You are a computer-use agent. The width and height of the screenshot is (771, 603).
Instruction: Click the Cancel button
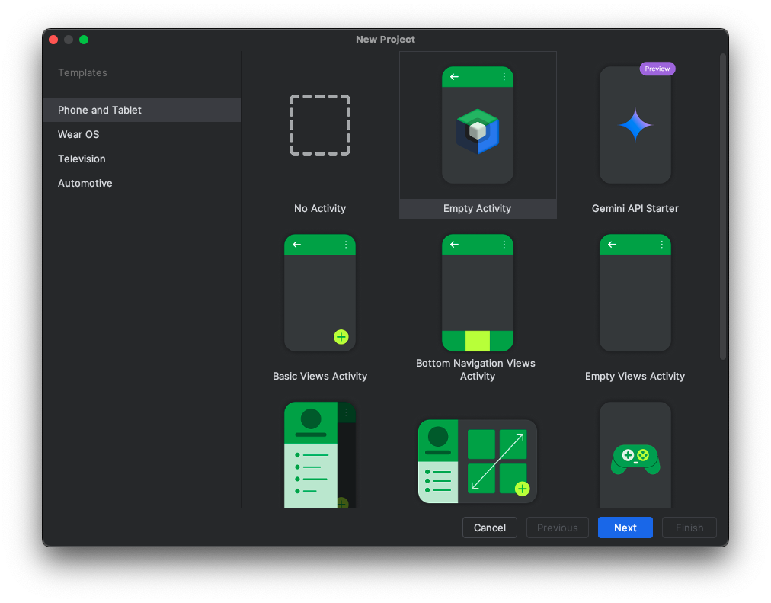490,528
